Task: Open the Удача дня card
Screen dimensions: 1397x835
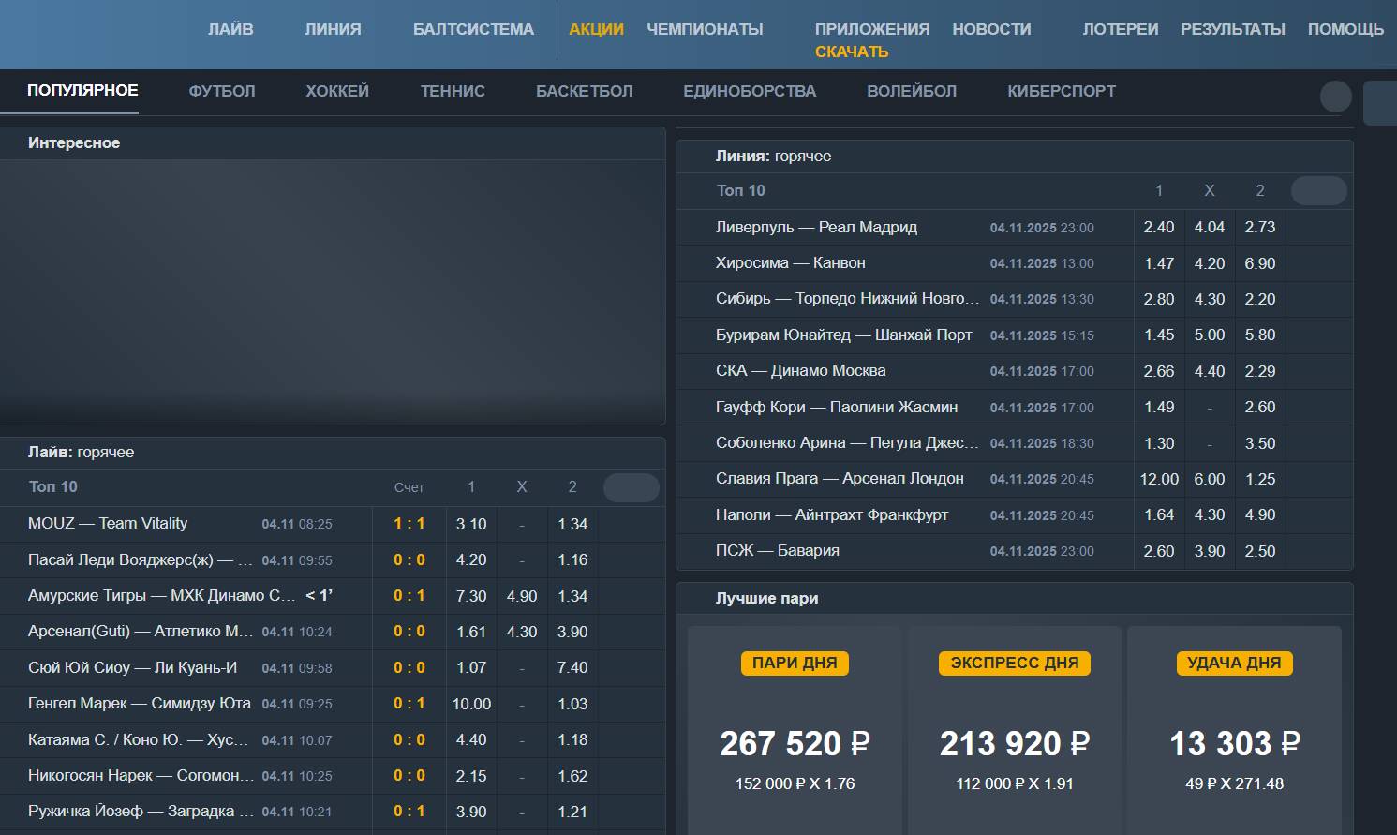Action: [x=1233, y=731]
